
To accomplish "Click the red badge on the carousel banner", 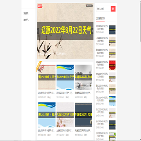I will pos(40,6).
